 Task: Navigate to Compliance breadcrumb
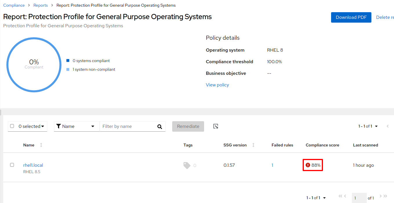pos(14,5)
